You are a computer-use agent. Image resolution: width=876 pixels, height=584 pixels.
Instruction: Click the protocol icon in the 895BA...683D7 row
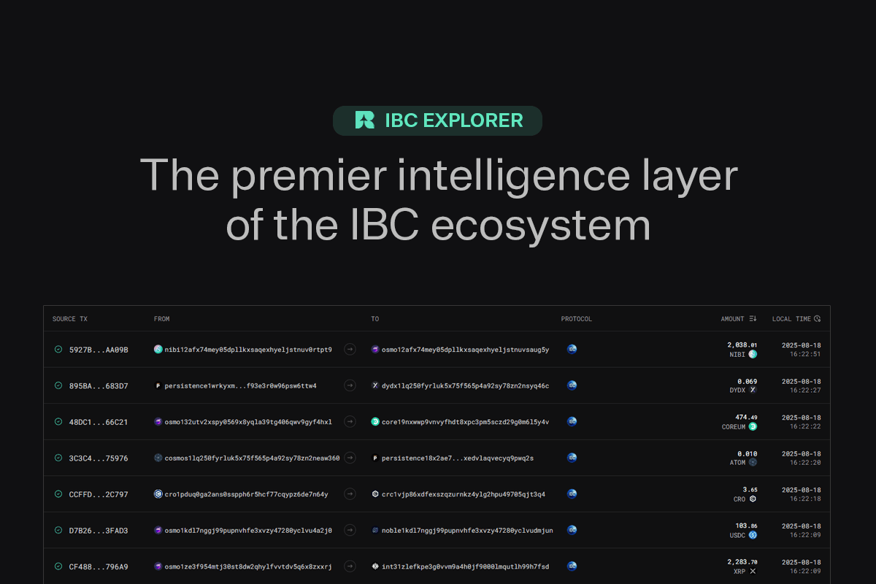tap(572, 385)
